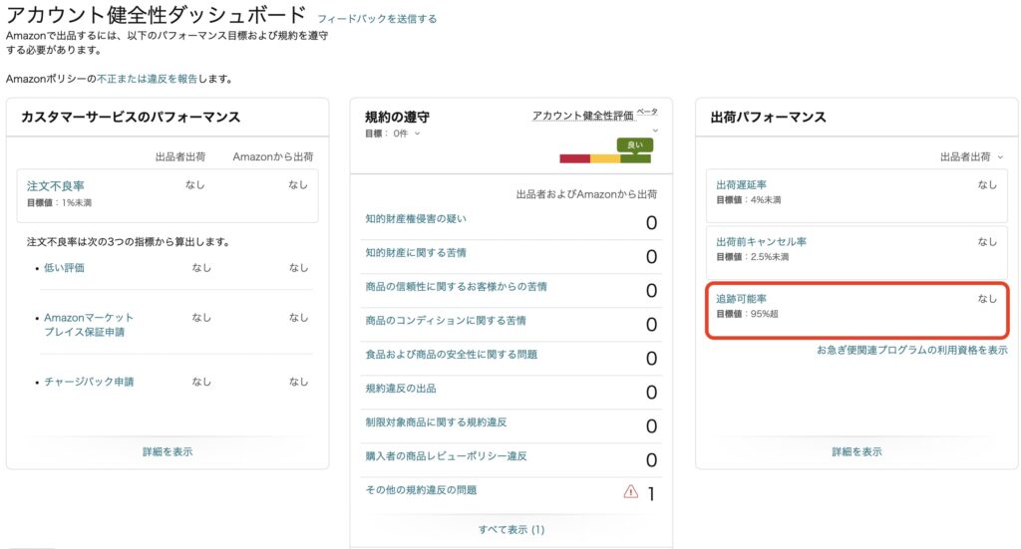Screen dimensions: 1021x549
Task: Open その他の規約違反の問題 link
Action: tap(421, 490)
